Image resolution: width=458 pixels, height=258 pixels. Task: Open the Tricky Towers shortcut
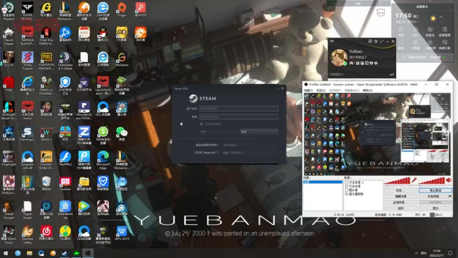point(27,61)
